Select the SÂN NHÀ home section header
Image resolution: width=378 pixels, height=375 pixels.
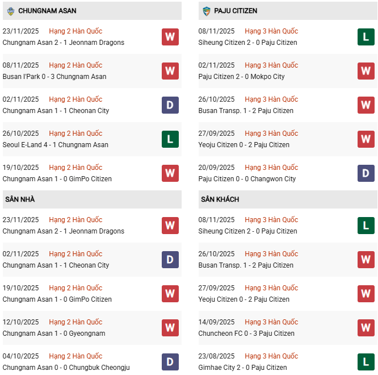point(20,199)
